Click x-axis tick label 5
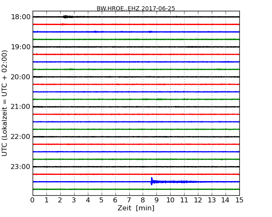The width and height of the screenshot is (272, 217). point(102,200)
